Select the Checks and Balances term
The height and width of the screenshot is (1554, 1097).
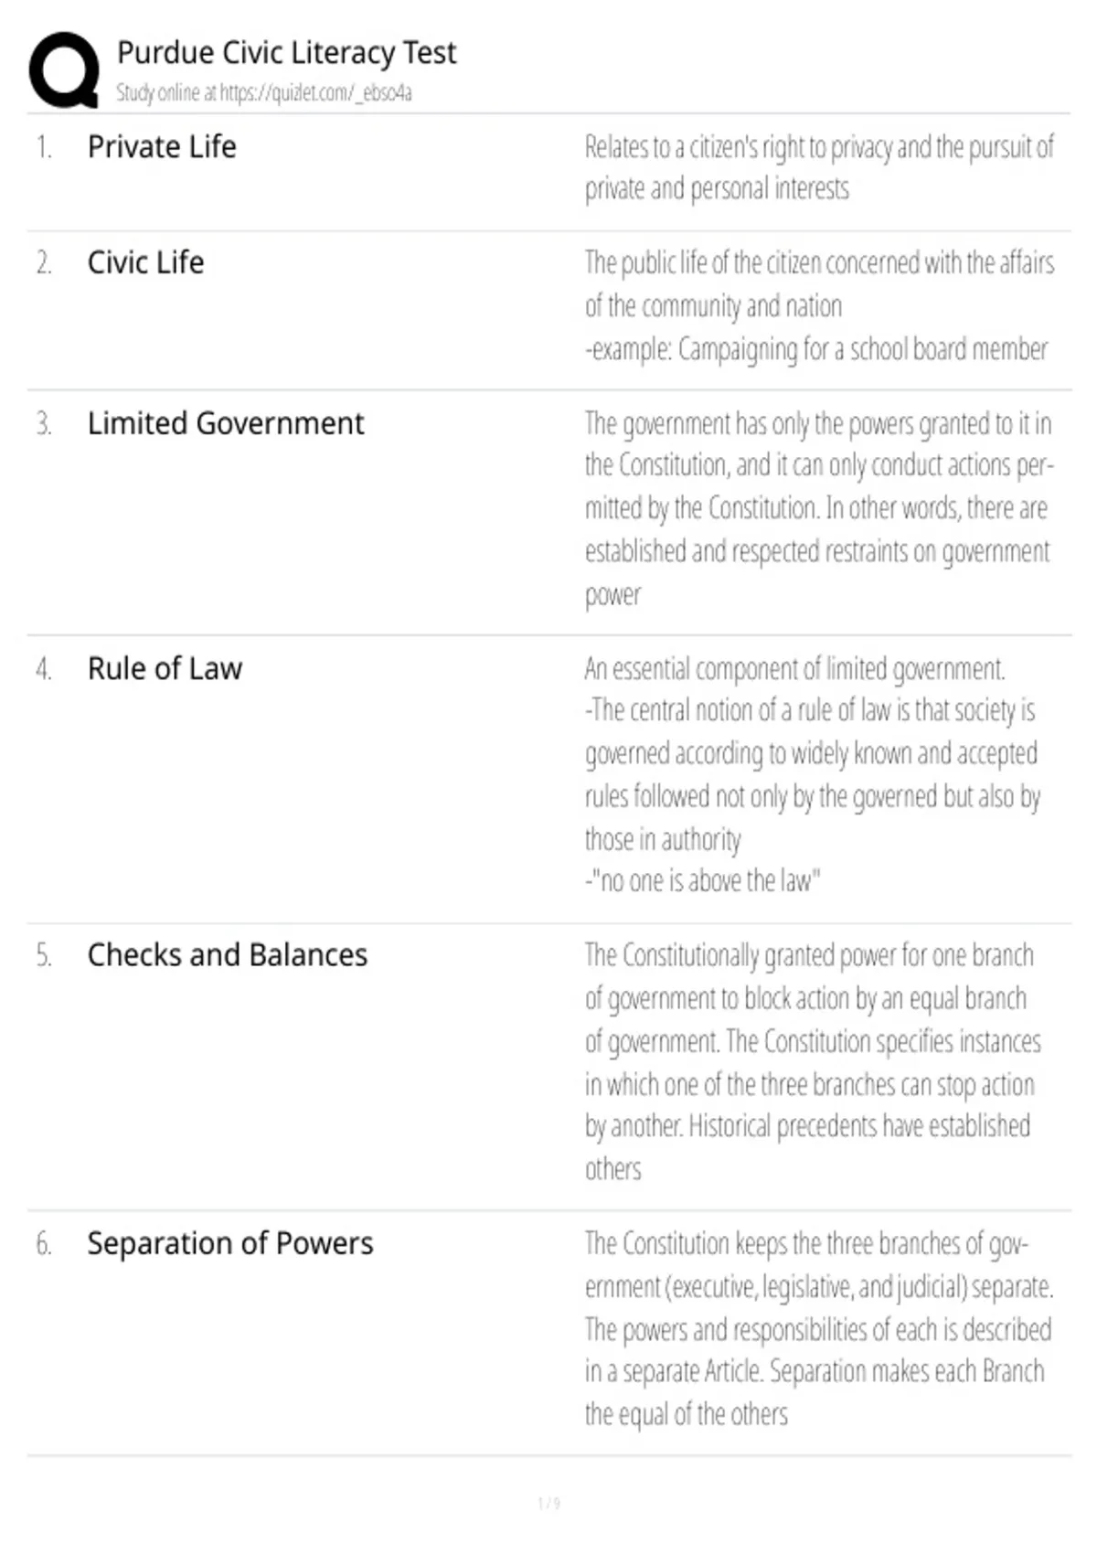(227, 954)
